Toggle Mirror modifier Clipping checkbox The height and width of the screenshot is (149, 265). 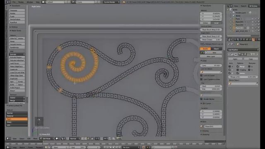238,70
